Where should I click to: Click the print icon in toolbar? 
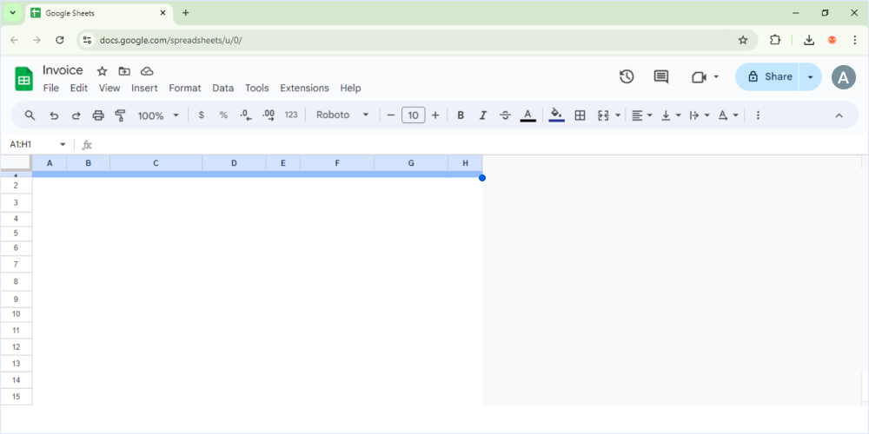(x=98, y=115)
